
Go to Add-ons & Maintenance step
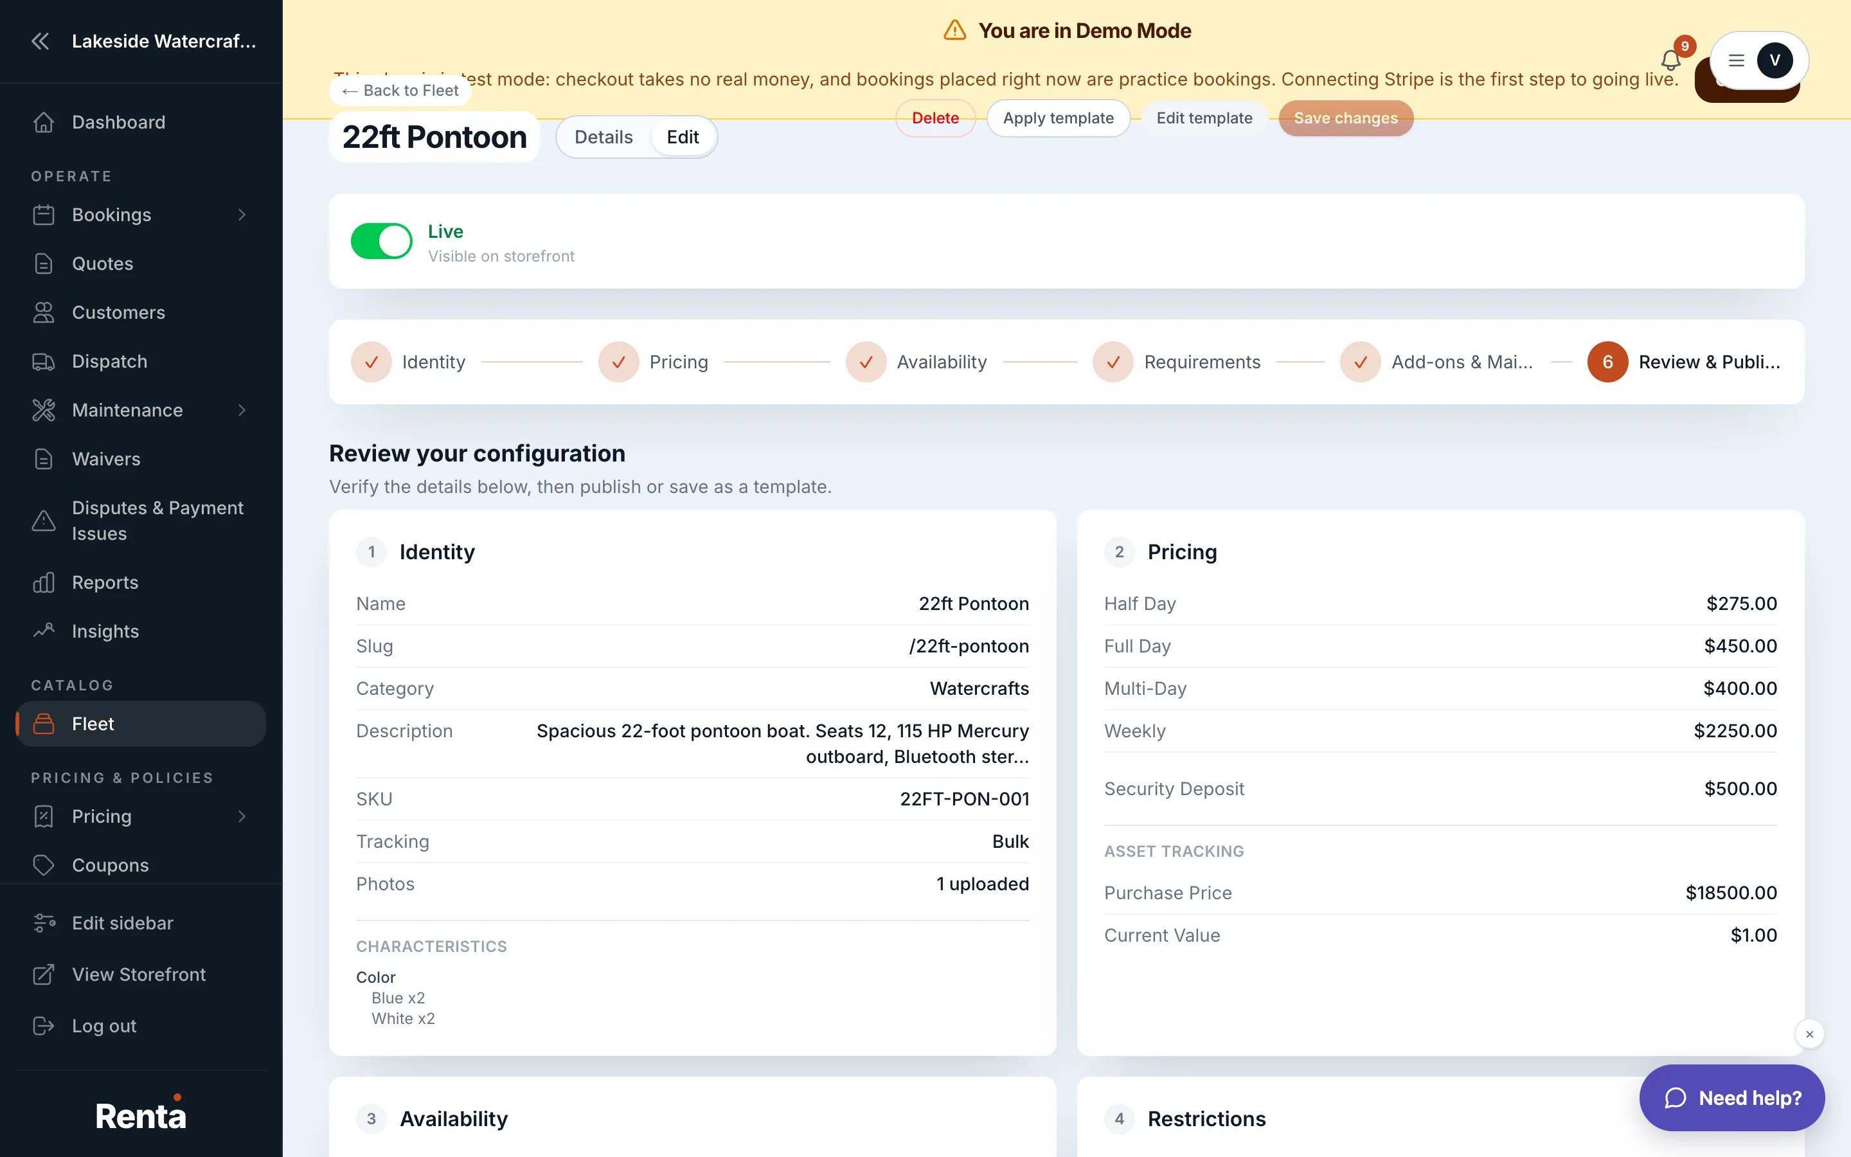tap(1436, 362)
